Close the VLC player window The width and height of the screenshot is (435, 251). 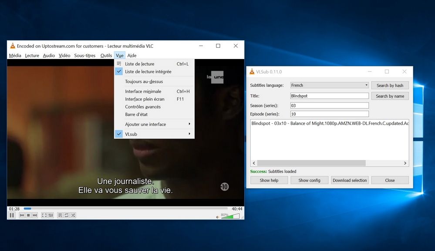[x=236, y=46]
